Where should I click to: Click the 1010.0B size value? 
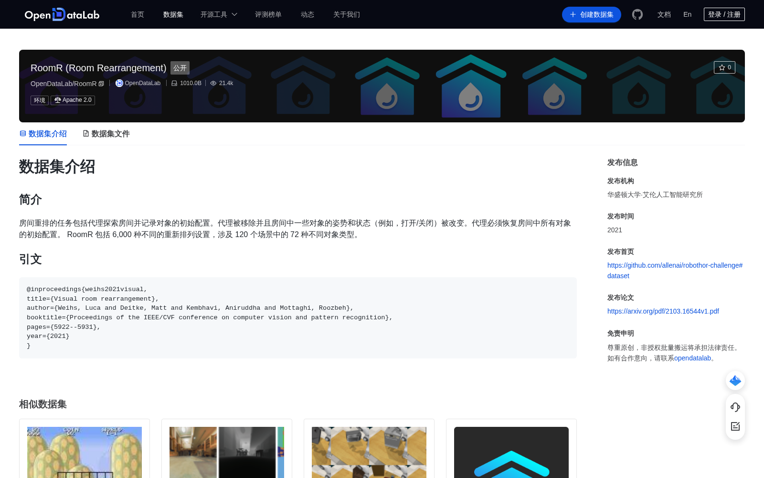pos(191,83)
